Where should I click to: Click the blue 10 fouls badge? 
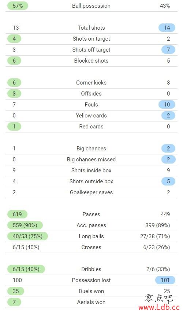[167, 105]
